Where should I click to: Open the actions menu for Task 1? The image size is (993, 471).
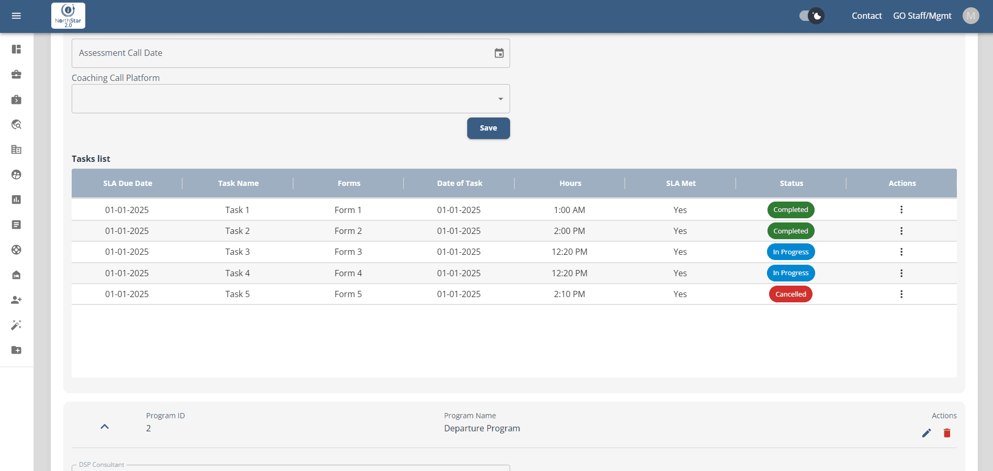pos(901,209)
